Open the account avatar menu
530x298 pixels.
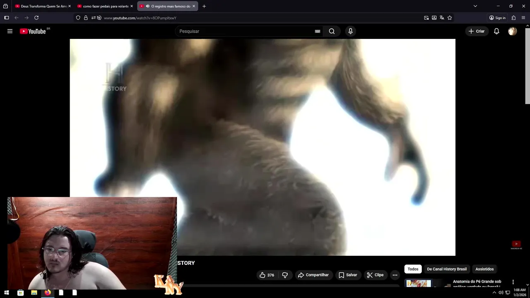click(513, 31)
